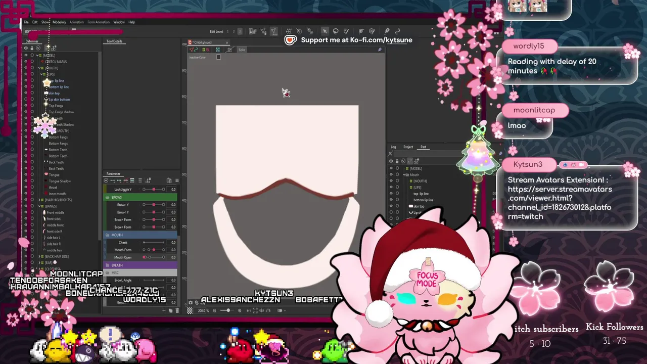
Task: Click the Solo button in canvas toolbar
Action: tap(242, 50)
